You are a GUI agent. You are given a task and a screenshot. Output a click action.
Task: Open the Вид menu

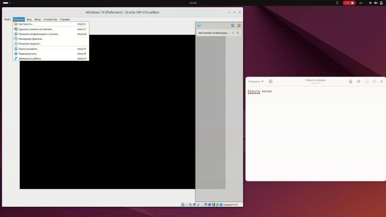[x=29, y=19]
